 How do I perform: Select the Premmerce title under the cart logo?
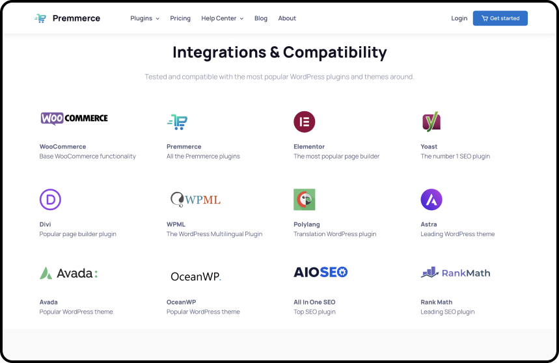184,146
